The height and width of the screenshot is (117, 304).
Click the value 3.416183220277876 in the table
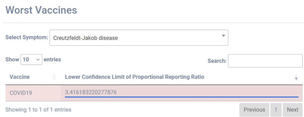coord(91,92)
